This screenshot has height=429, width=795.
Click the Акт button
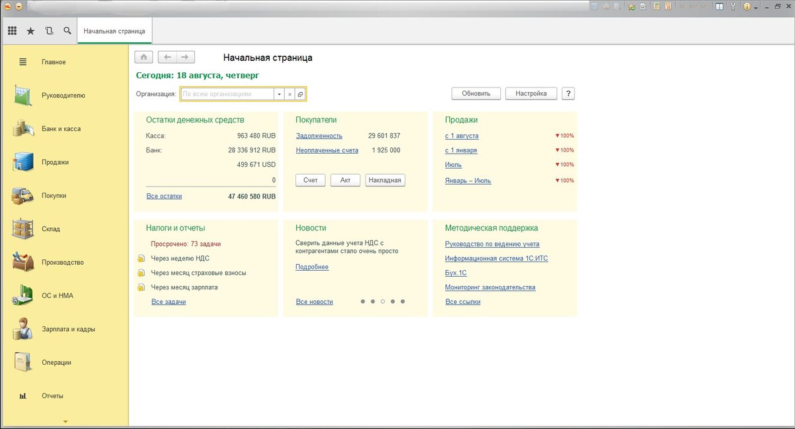tap(345, 180)
